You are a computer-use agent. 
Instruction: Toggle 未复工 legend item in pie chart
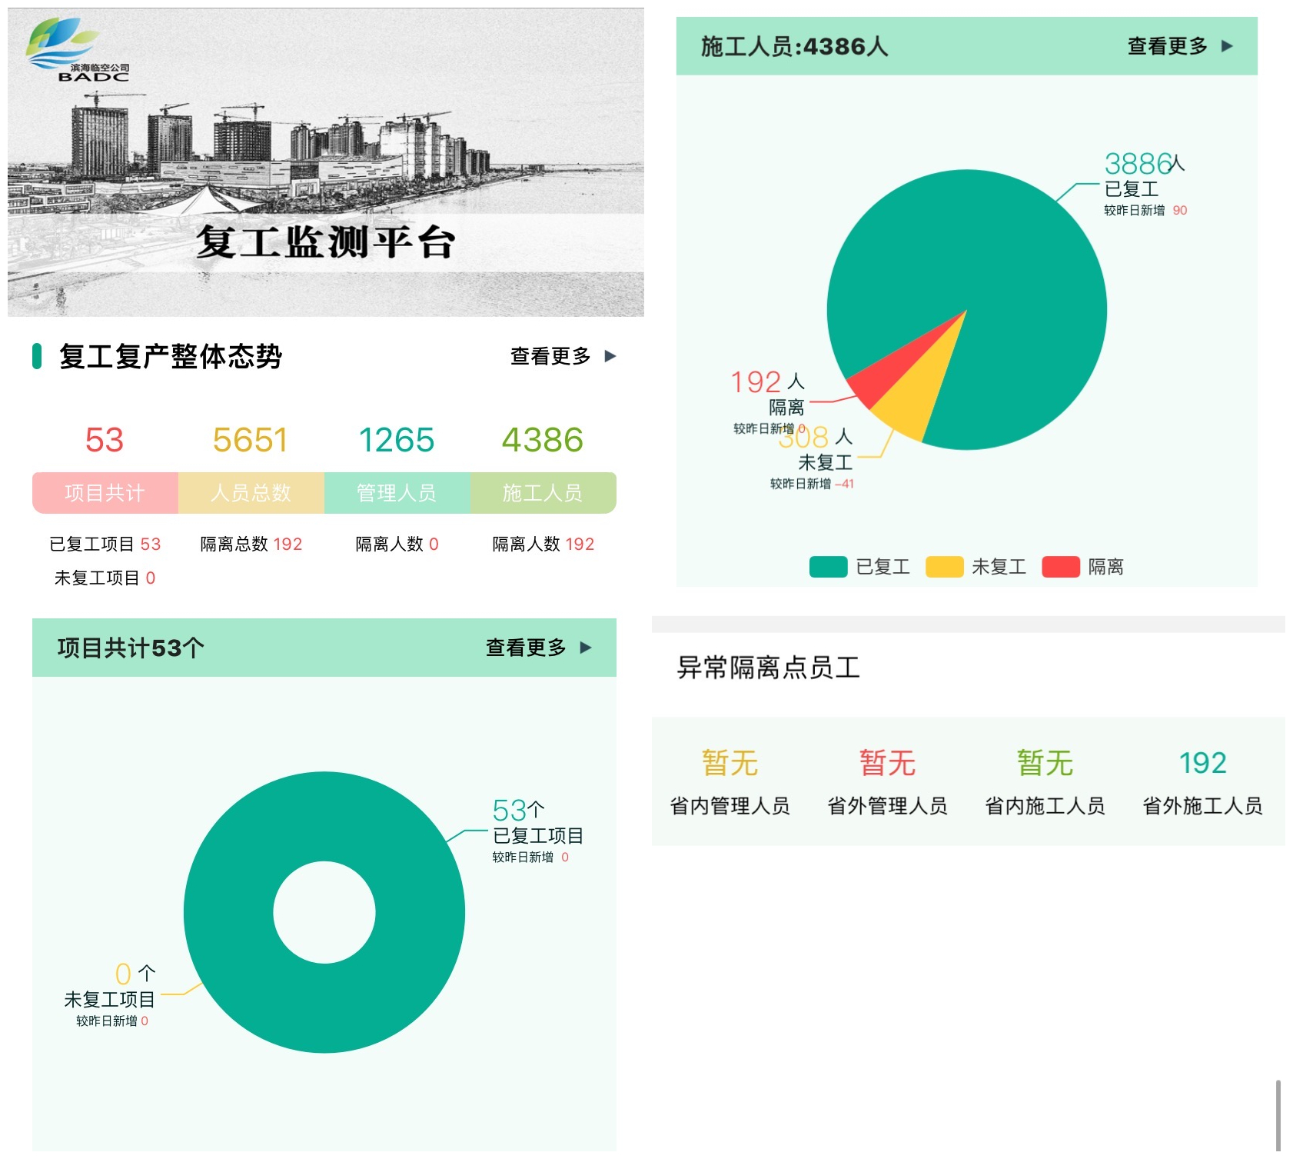tap(976, 567)
